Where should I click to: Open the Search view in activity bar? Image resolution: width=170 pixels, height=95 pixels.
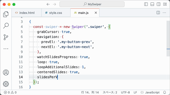6,26
